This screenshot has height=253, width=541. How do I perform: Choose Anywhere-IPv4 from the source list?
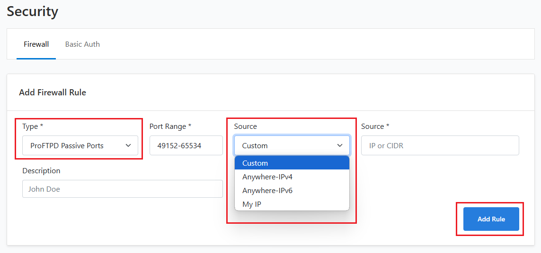(292, 177)
